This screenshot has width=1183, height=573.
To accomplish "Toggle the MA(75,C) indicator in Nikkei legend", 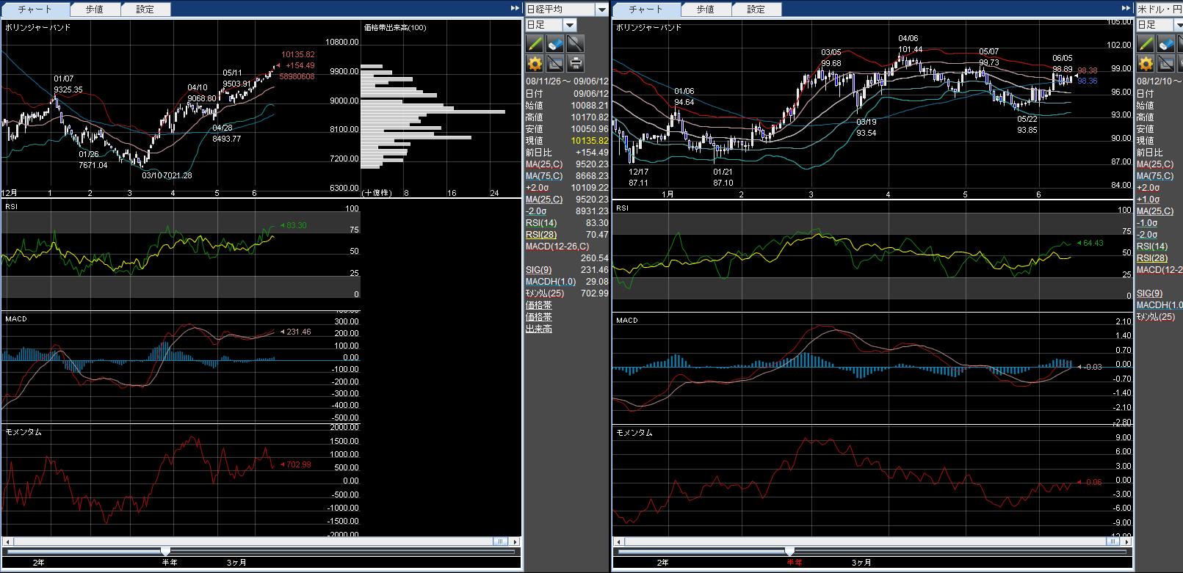I will point(544,176).
